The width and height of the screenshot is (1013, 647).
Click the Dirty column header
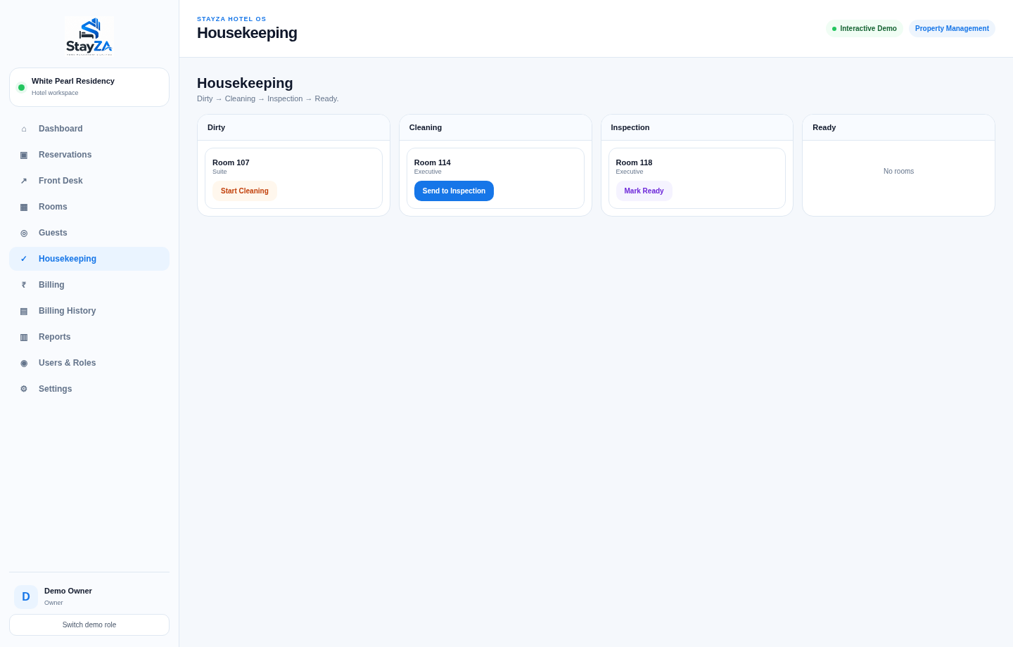tap(293, 127)
